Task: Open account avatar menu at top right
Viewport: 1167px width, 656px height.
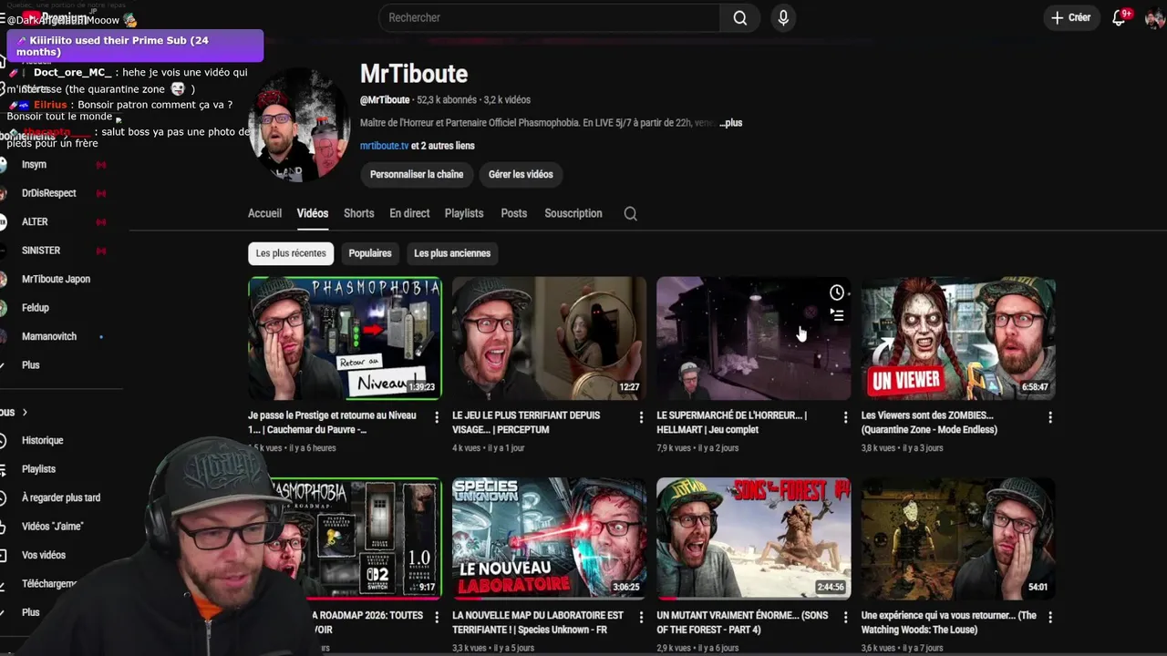Action: point(1154,18)
